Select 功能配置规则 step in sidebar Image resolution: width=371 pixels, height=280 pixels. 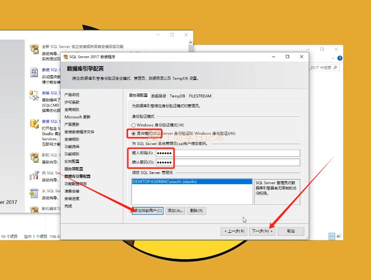pos(76,184)
